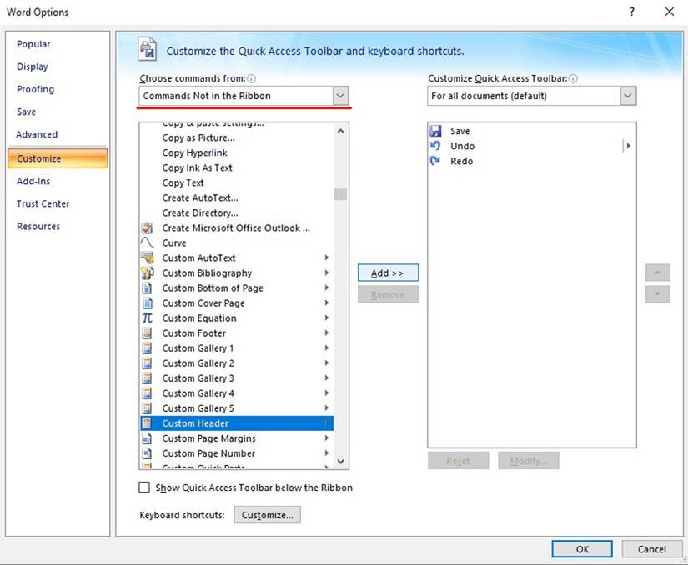The width and height of the screenshot is (688, 565).
Task: Click the commands list scroll up arrow
Action: point(340,131)
